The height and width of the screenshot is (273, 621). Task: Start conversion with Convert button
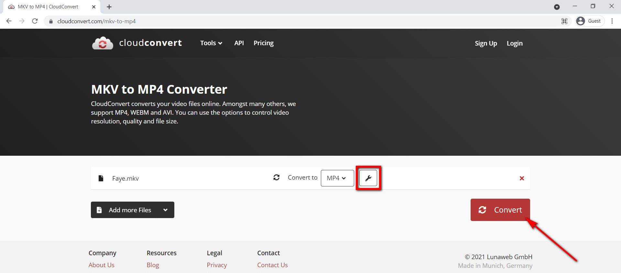point(500,210)
